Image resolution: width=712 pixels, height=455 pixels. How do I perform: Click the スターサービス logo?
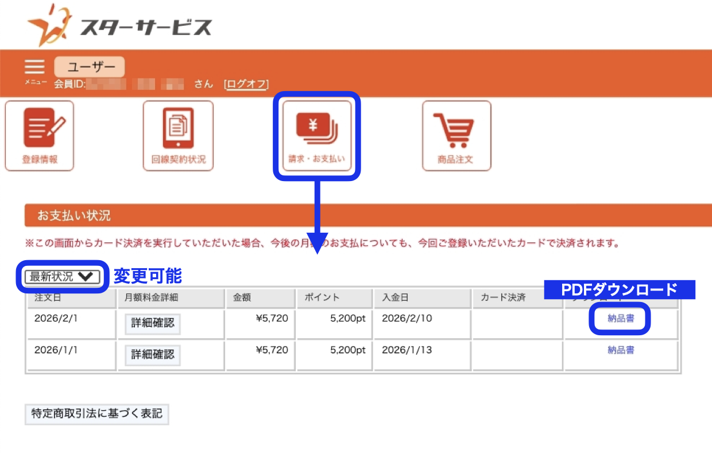[119, 25]
